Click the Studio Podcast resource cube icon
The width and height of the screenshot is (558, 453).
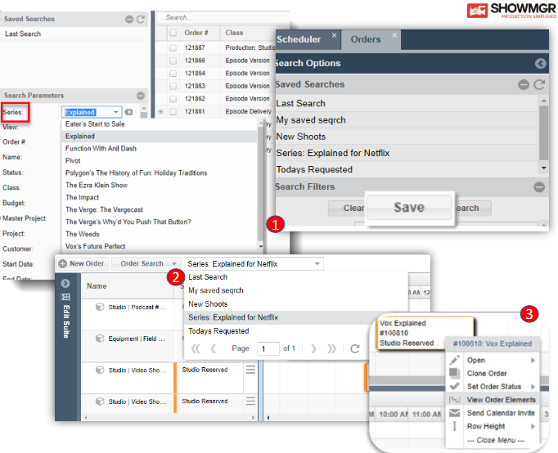tap(100, 307)
